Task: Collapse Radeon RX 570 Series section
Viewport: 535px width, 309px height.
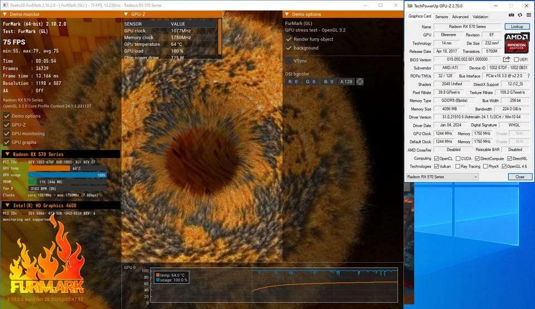Action: pyautogui.click(x=7, y=154)
